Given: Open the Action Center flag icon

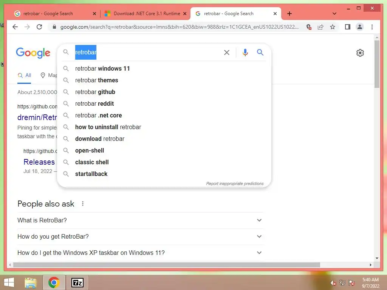Looking at the screenshot, I should (x=351, y=283).
